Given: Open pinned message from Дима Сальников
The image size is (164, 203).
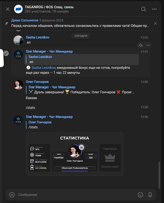Looking at the screenshot, I should tap(80, 23).
